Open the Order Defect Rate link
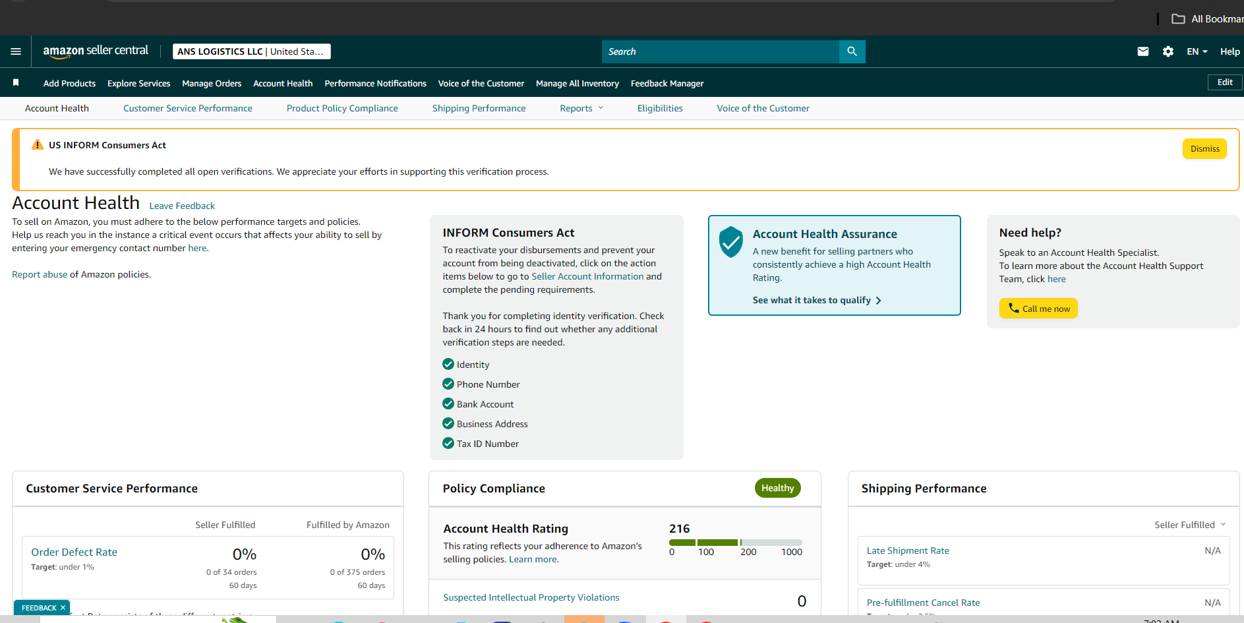The height and width of the screenshot is (623, 1244). click(74, 552)
